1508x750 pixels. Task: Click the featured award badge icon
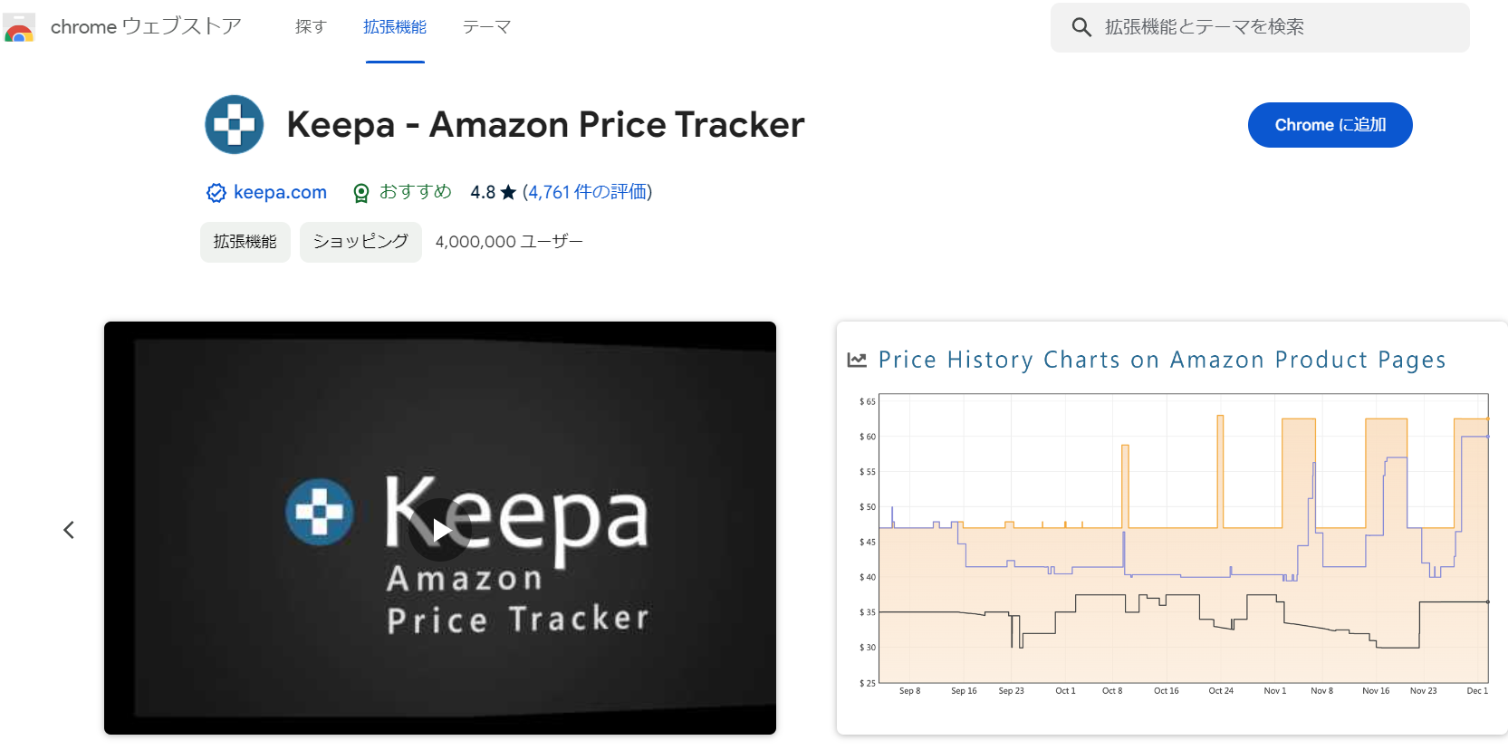point(361,193)
